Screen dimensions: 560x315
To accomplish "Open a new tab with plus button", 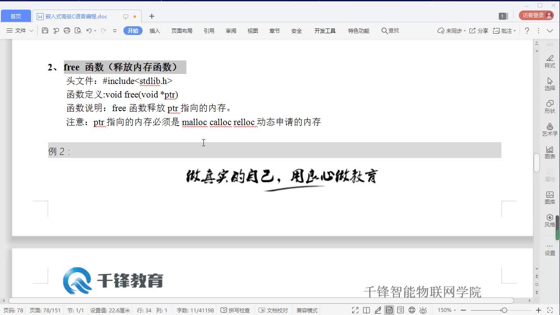I will 152,16.
